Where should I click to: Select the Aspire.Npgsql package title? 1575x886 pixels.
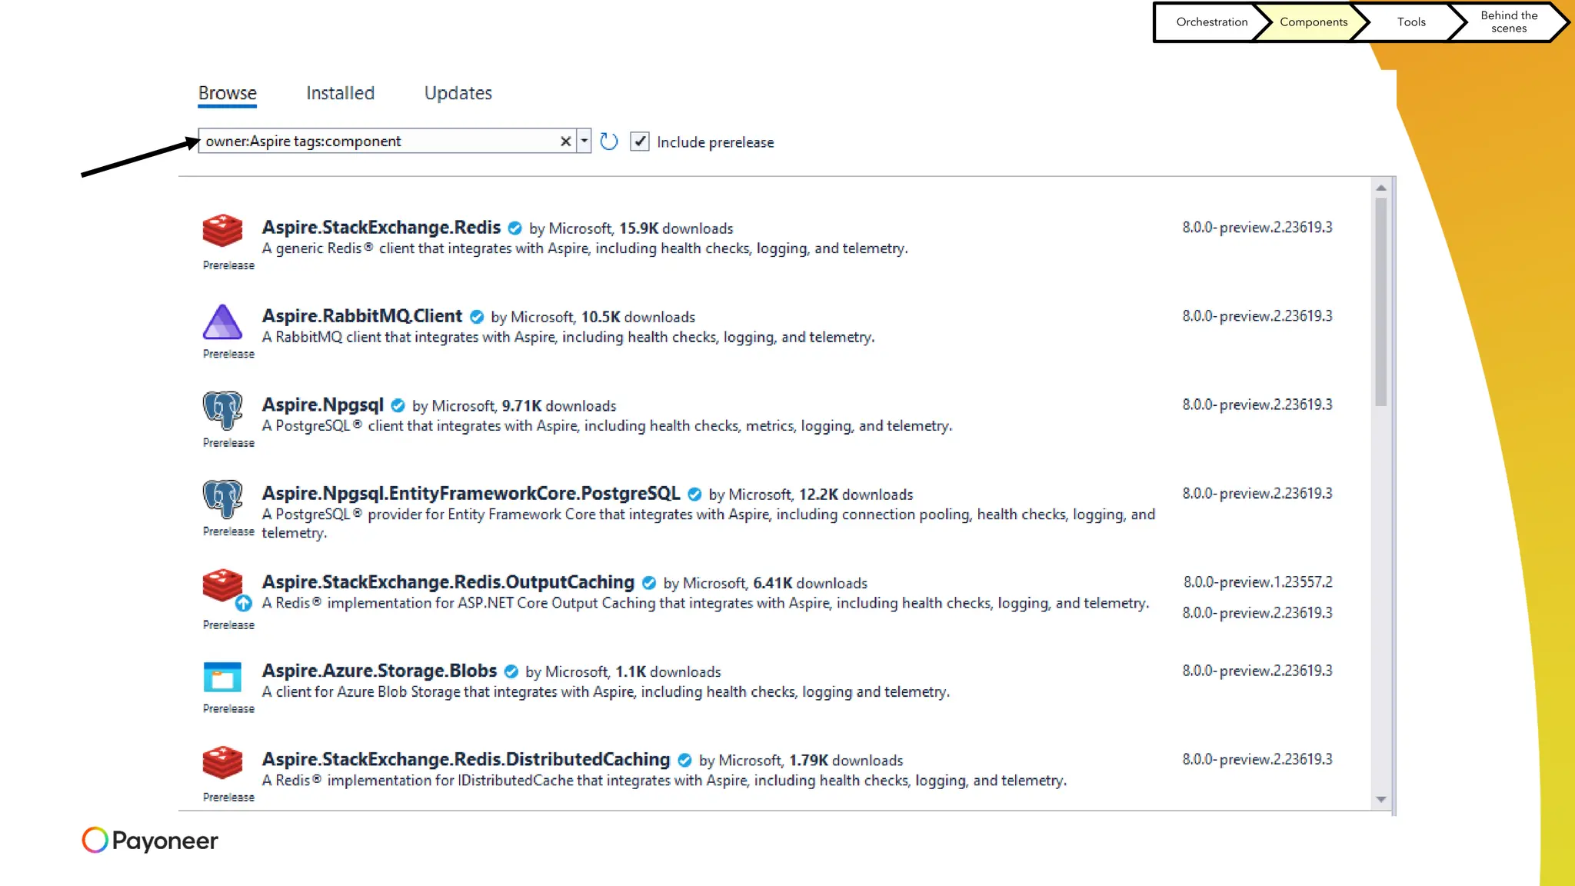coord(323,405)
